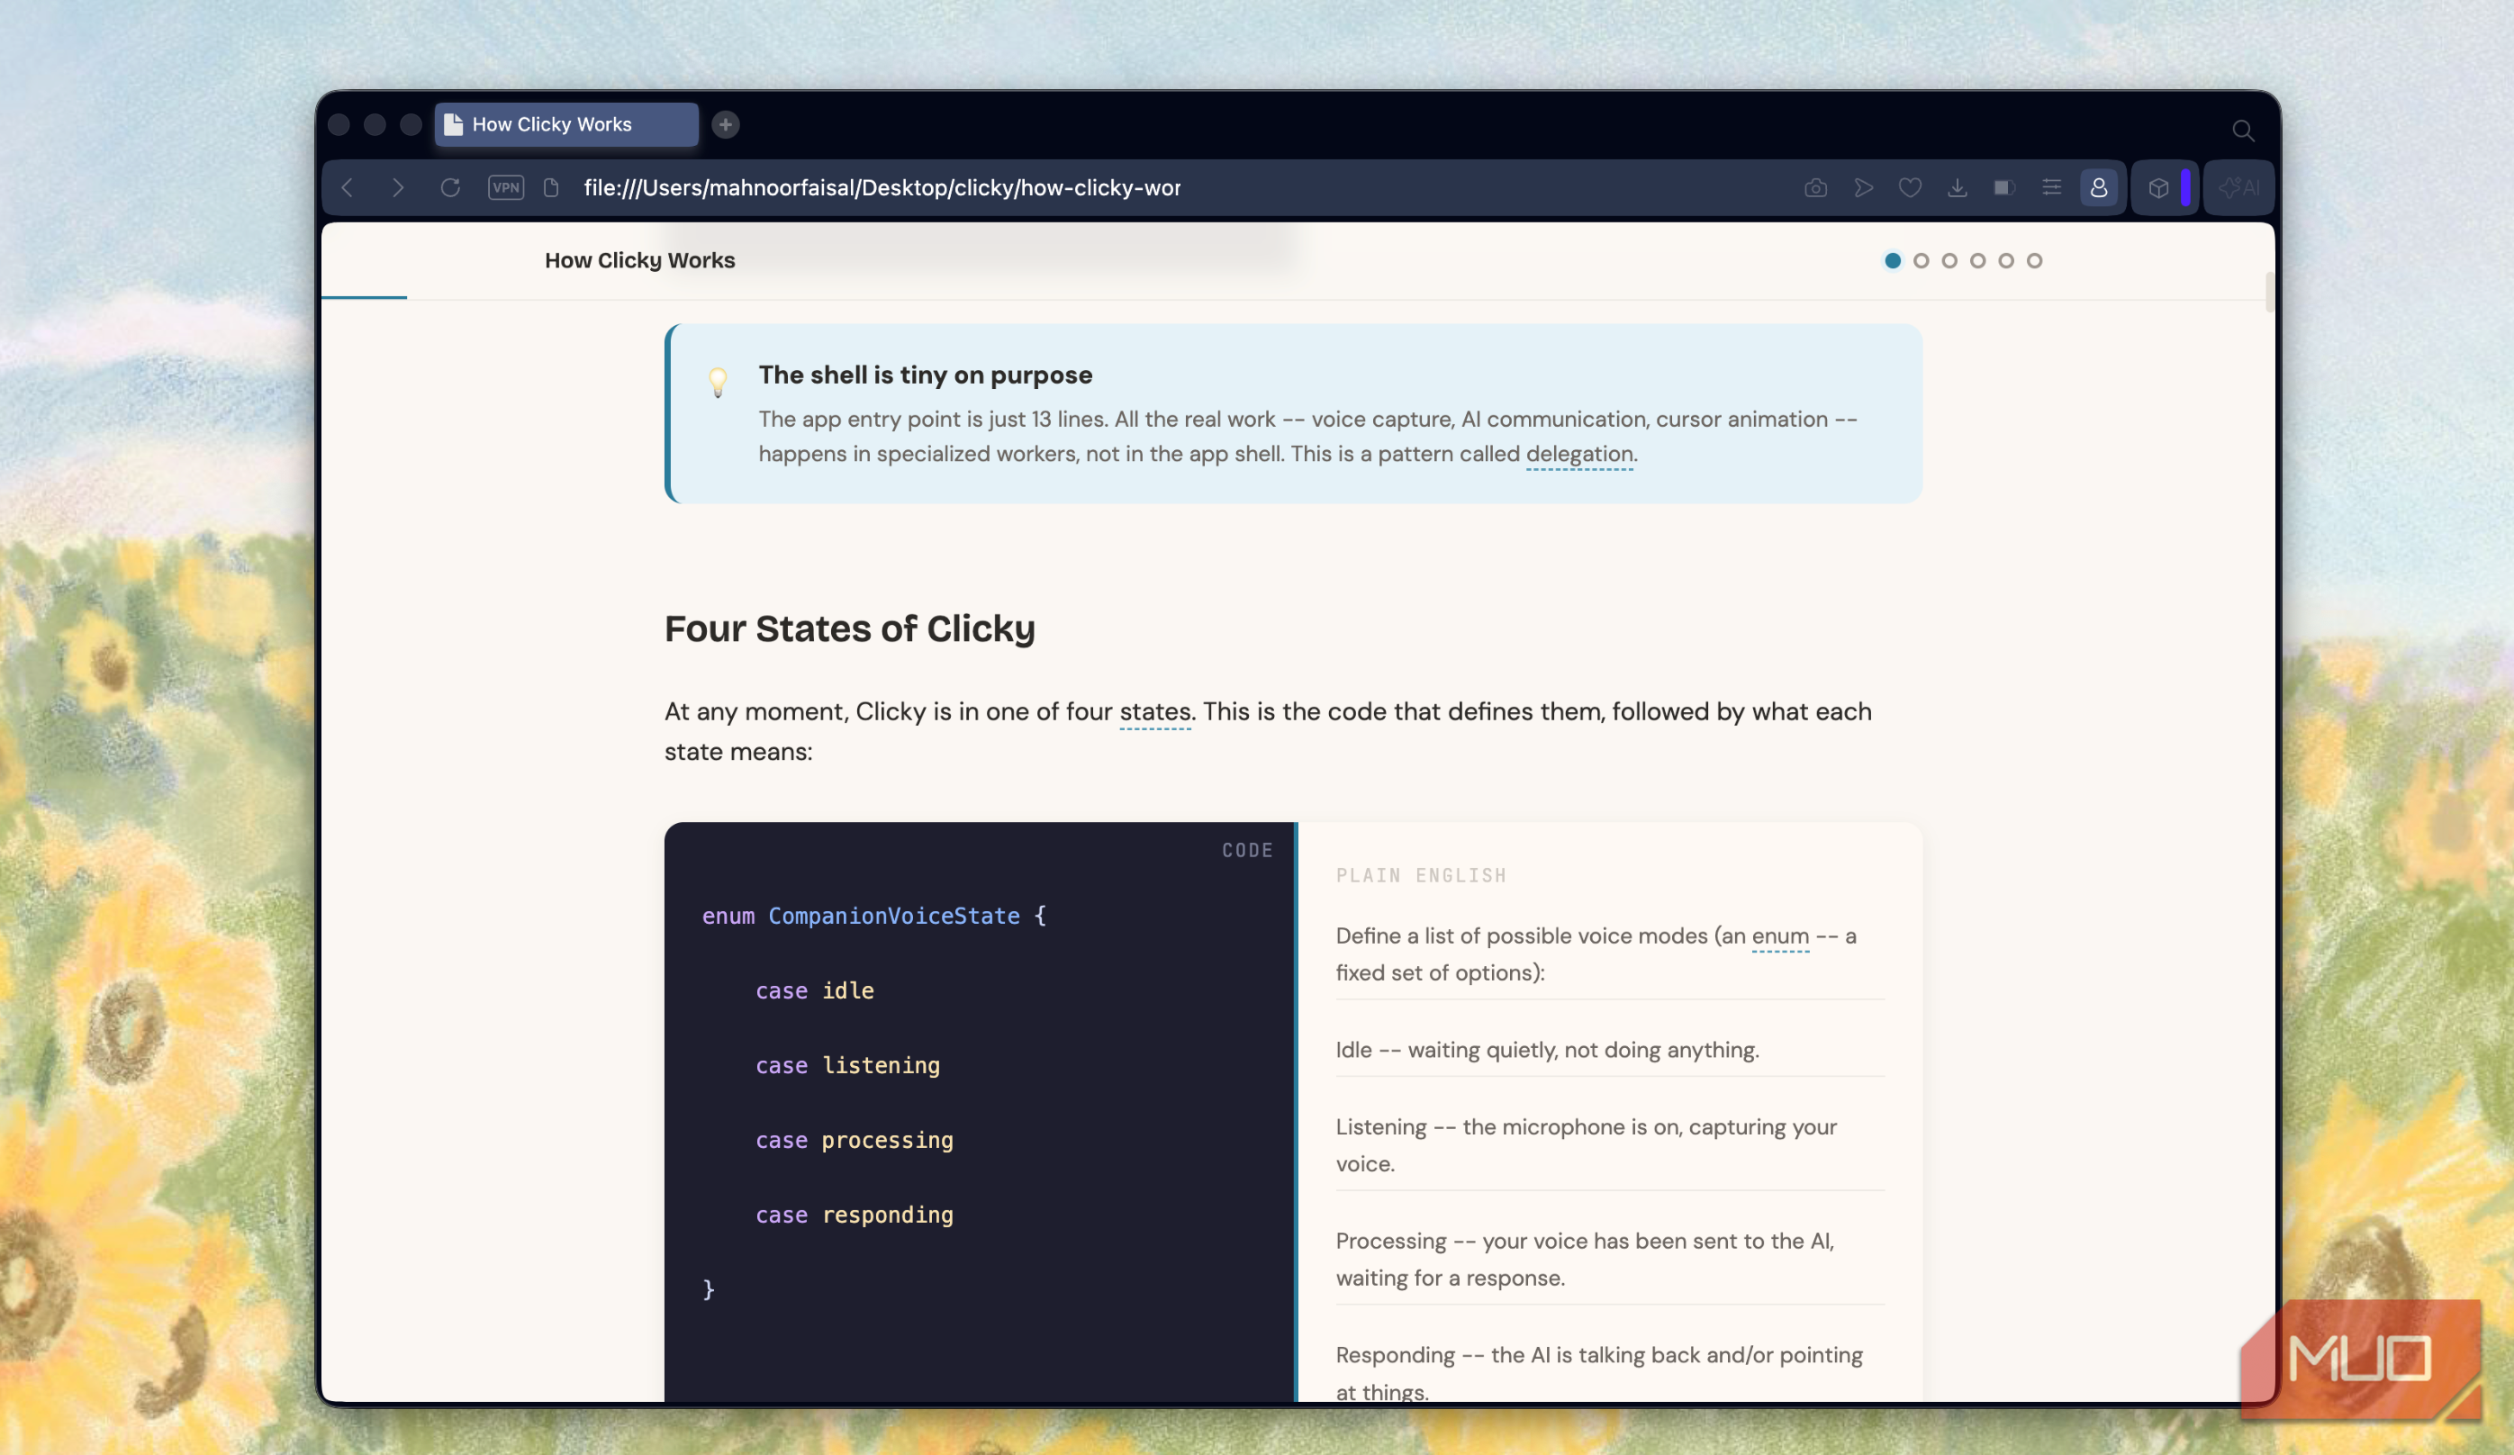The height and width of the screenshot is (1455, 2514).
Task: Click the 'Four States of Clicky' heading
Action: point(850,628)
